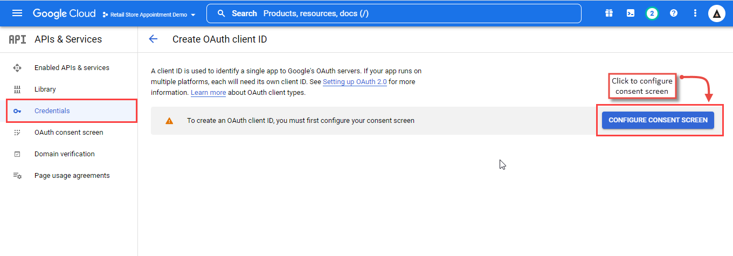
Task: Click the Enabled APIs & services icon
Action: [17, 68]
